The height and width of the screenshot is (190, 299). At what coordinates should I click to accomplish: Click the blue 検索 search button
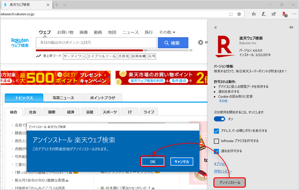[x=173, y=43]
